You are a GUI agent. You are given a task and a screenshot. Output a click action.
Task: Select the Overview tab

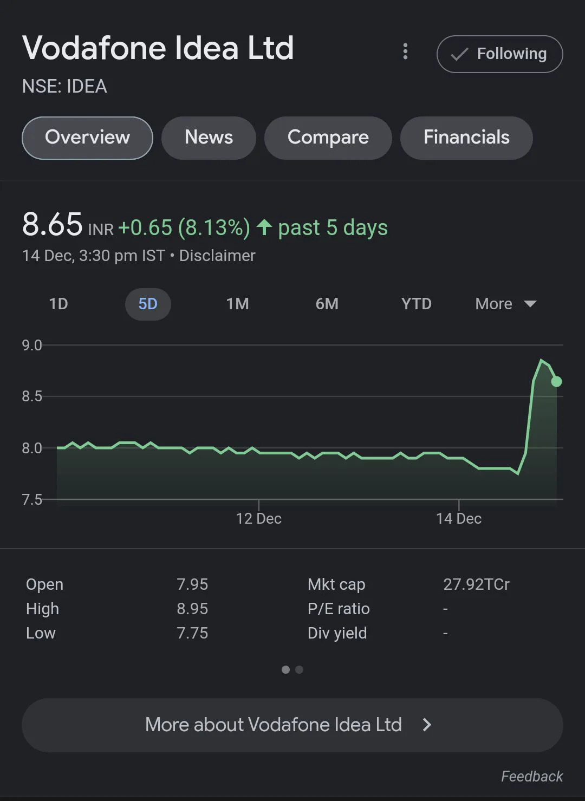click(x=87, y=138)
